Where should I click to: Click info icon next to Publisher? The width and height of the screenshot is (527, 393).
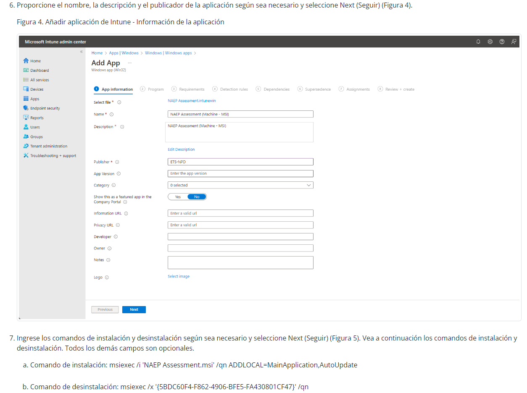pyautogui.click(x=117, y=162)
